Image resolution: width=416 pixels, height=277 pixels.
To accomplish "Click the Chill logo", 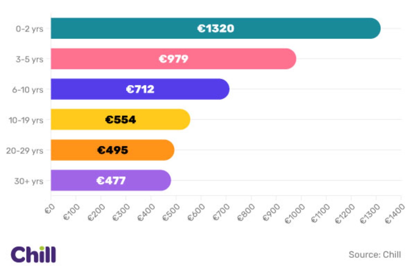I will 33,255.
